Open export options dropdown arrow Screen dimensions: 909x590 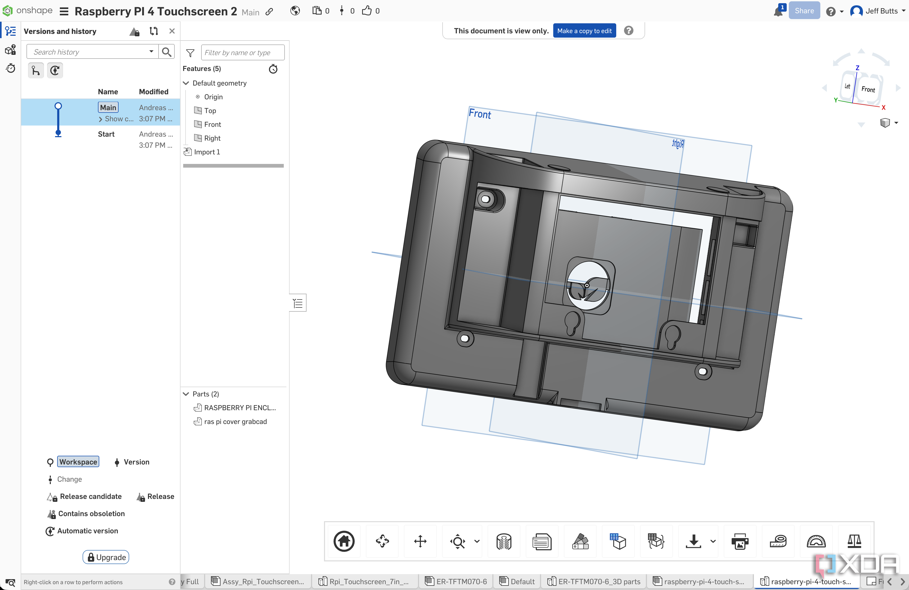coord(713,541)
